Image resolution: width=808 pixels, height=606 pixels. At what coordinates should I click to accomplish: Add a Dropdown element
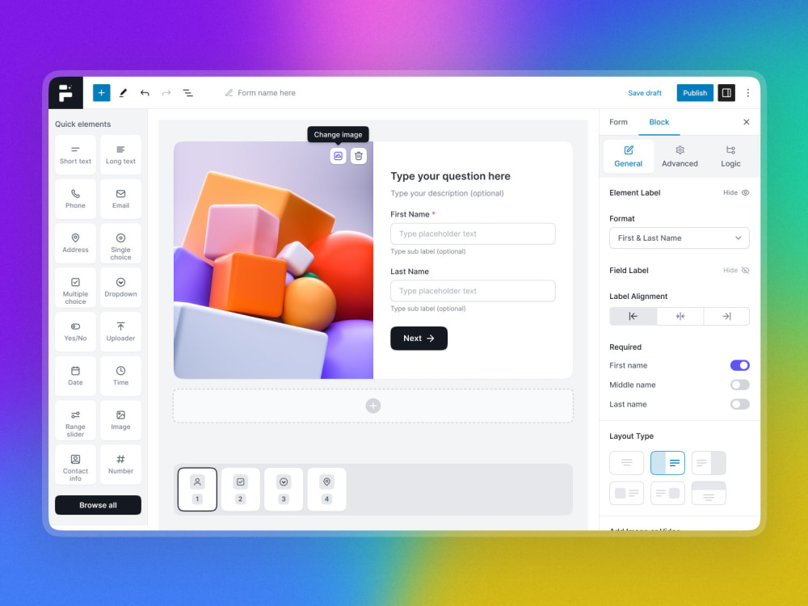[120, 288]
